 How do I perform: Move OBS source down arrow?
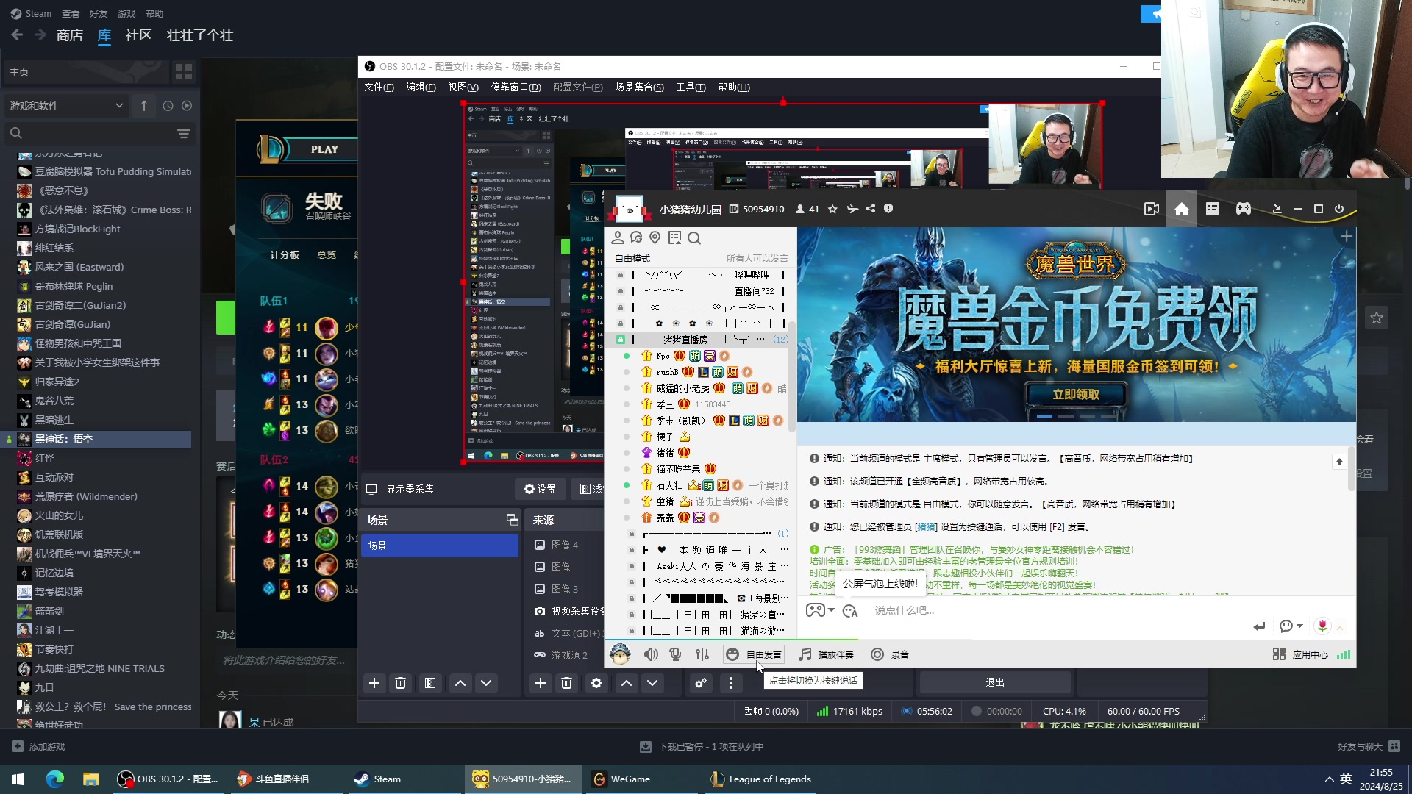652,683
